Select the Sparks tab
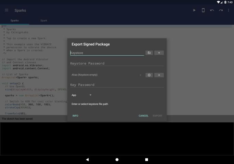 click(x=15, y=20)
